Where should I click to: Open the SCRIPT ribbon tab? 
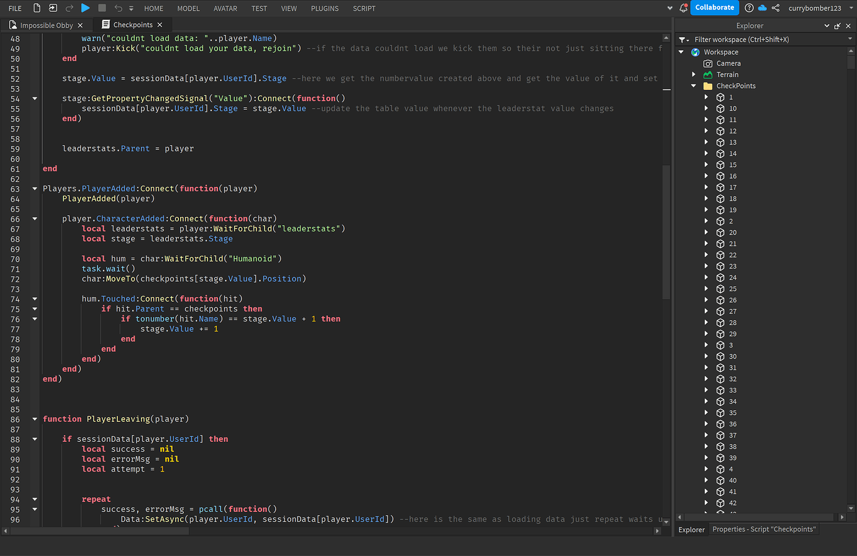tap(364, 9)
